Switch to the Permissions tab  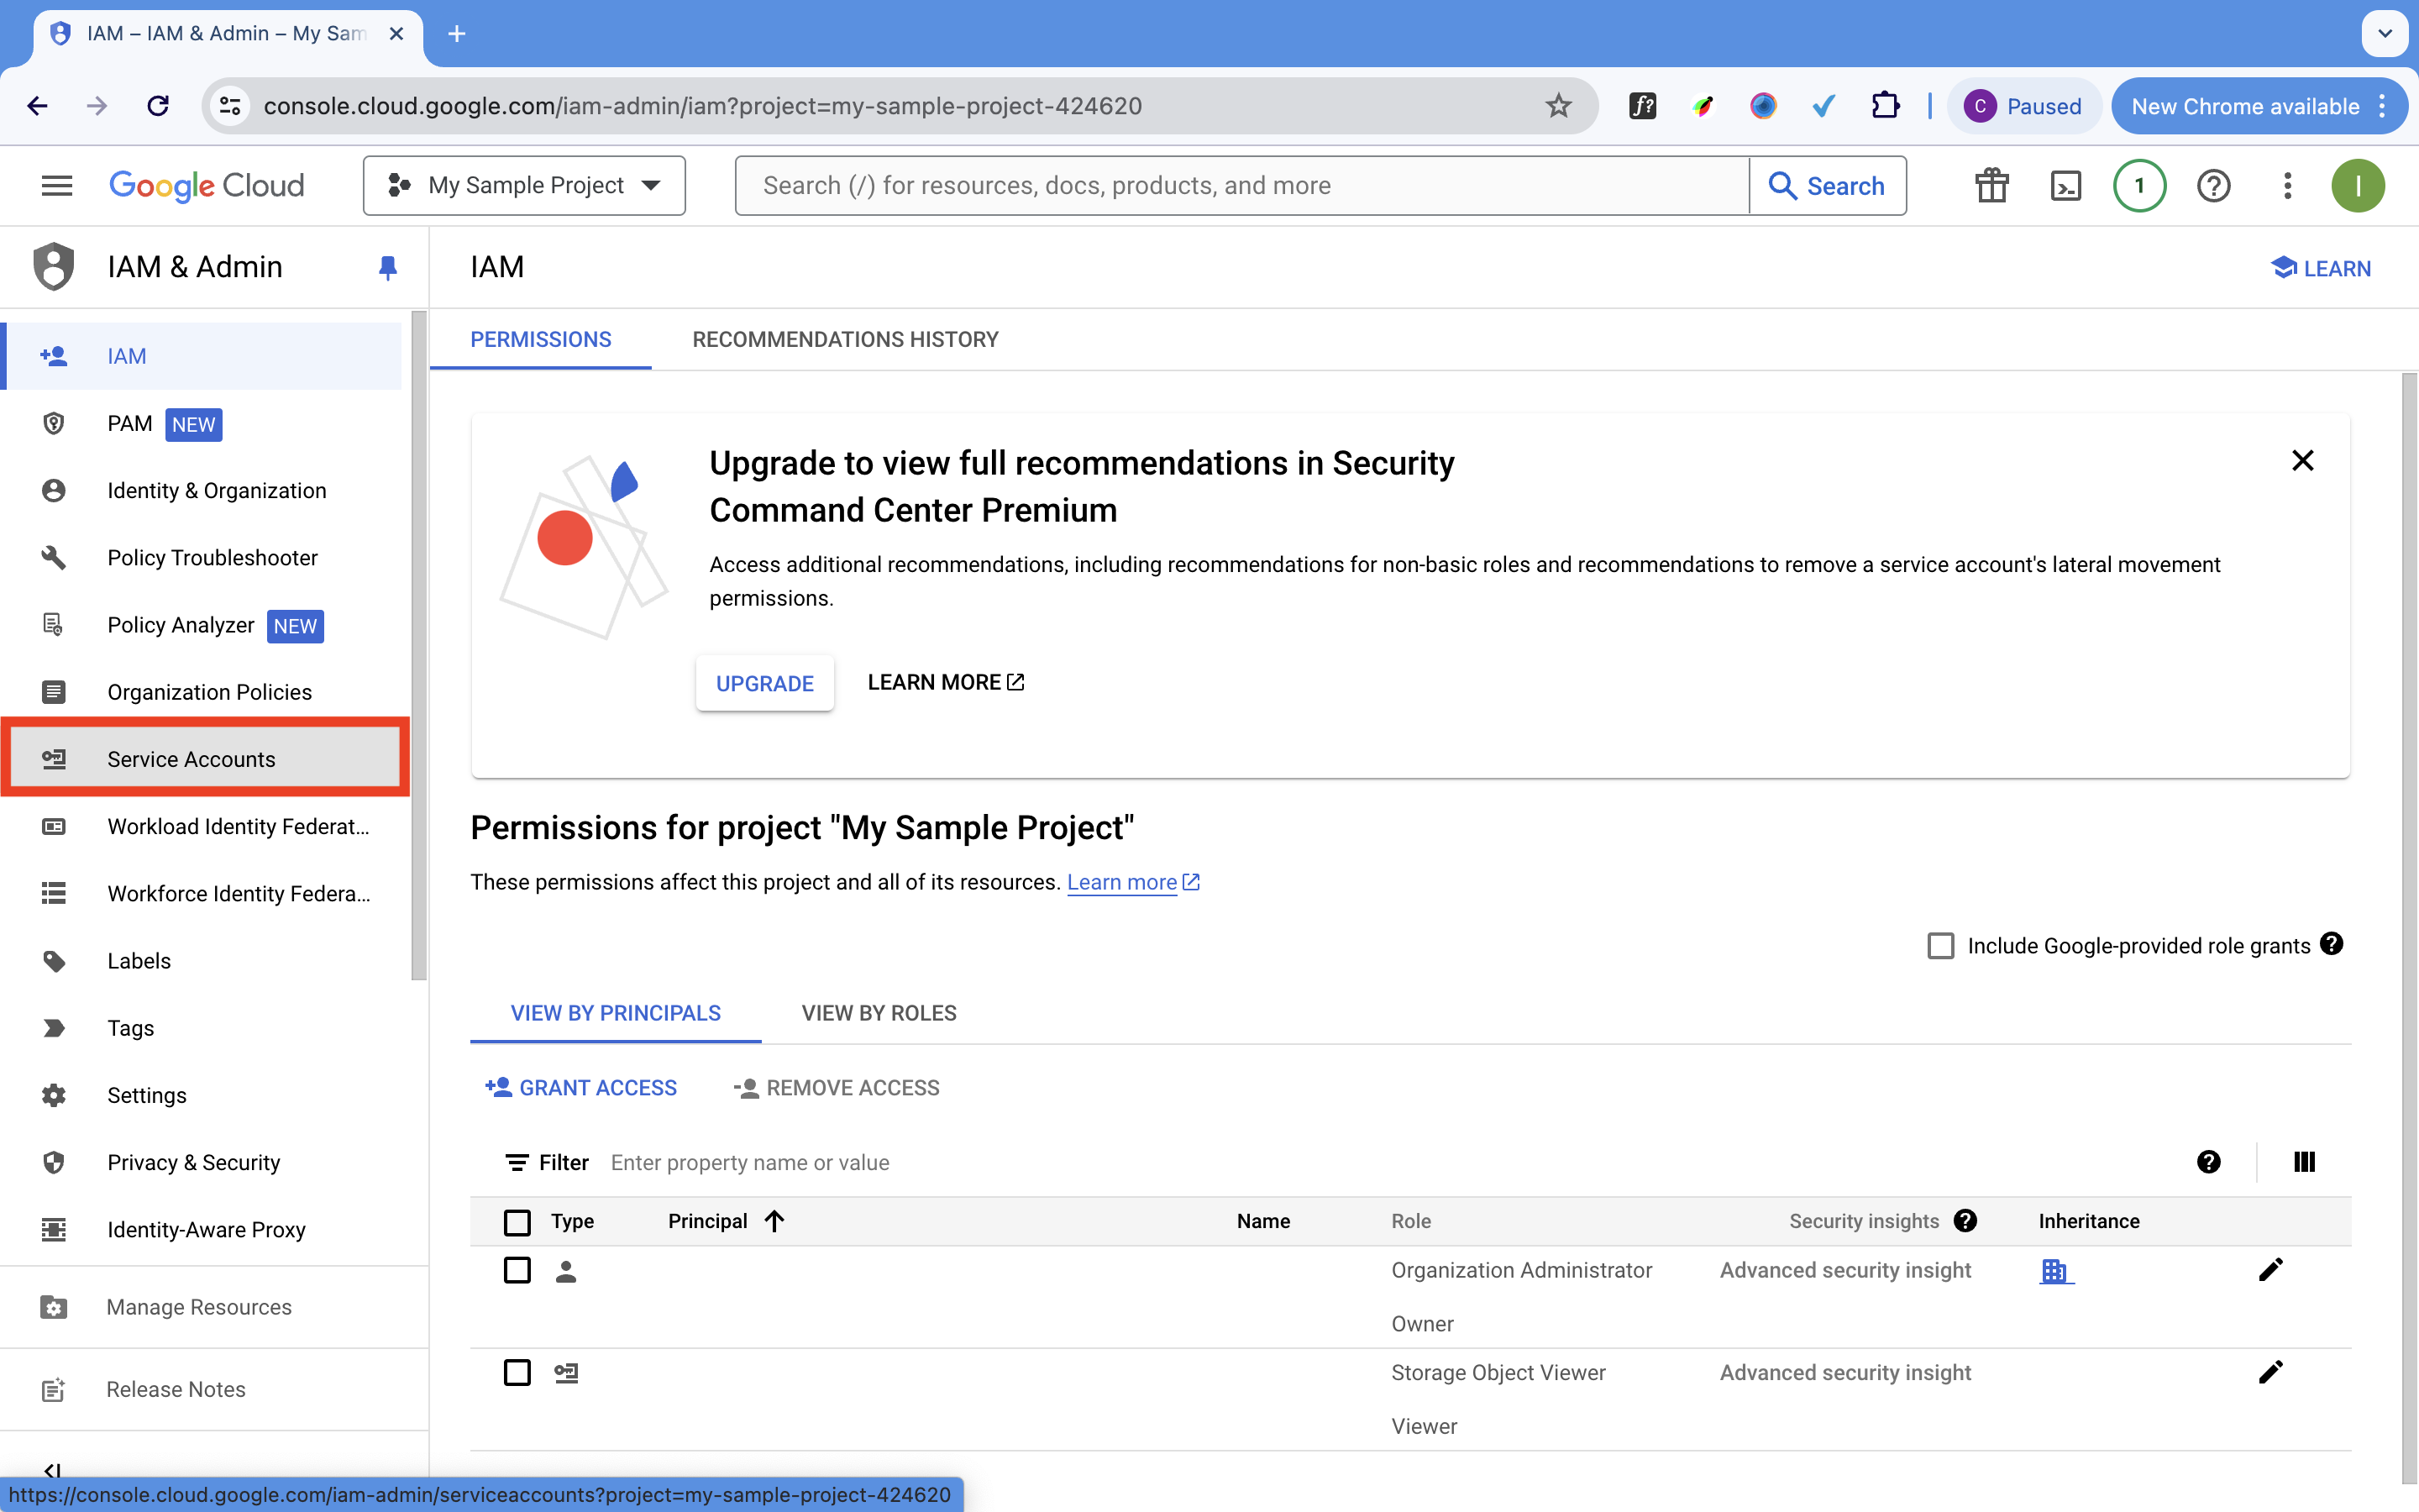click(541, 340)
